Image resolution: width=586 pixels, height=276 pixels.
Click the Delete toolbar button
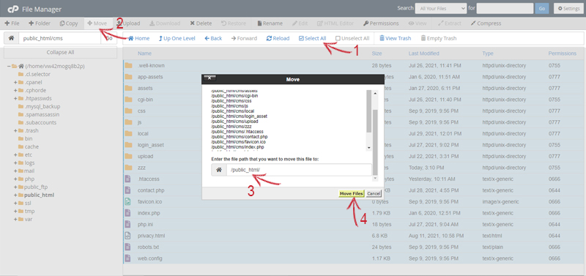coord(201,23)
